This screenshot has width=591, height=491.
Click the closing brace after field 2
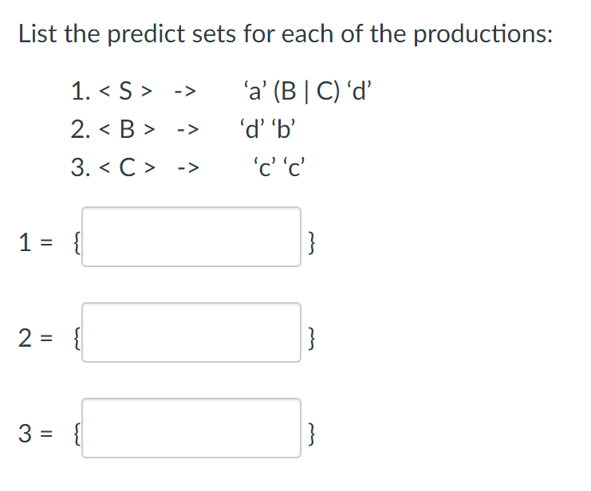311,339
